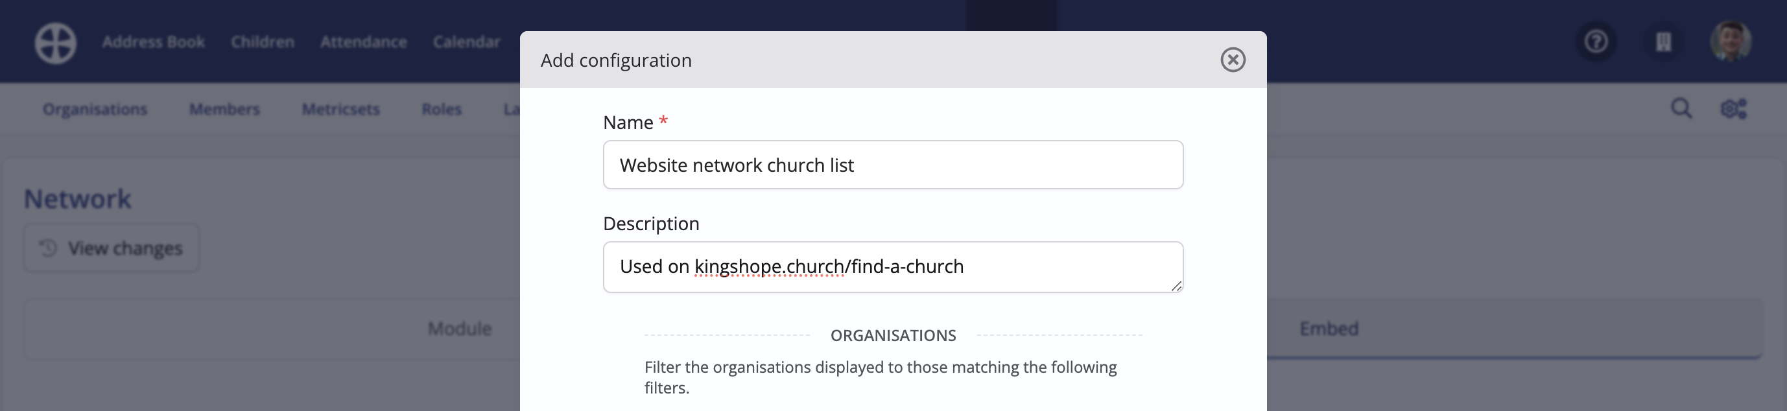
Task: Select the Members section
Action: click(224, 110)
